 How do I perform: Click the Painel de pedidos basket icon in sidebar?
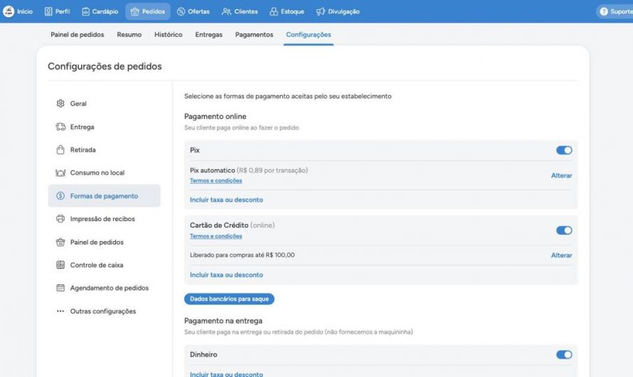point(60,242)
